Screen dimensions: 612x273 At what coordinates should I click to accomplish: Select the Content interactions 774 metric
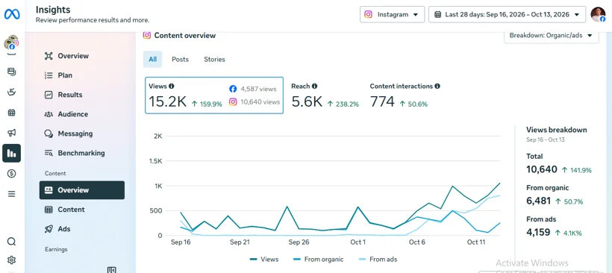coord(405,95)
